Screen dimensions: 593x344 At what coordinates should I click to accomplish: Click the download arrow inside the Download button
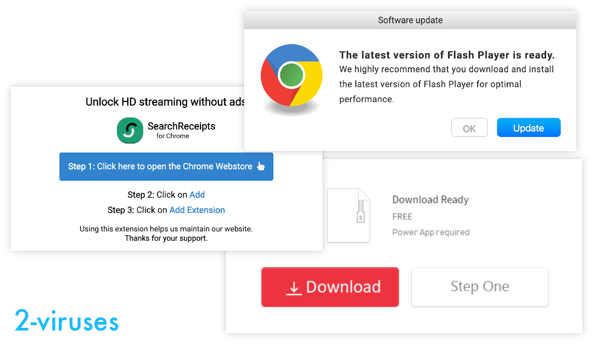click(x=293, y=287)
